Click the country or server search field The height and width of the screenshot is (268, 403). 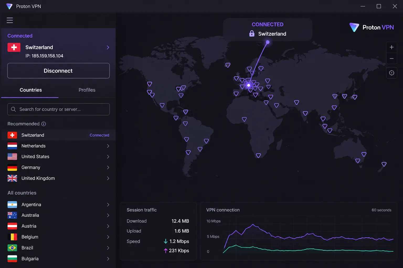[59, 109]
